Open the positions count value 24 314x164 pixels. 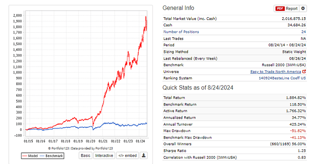[x=304, y=32]
